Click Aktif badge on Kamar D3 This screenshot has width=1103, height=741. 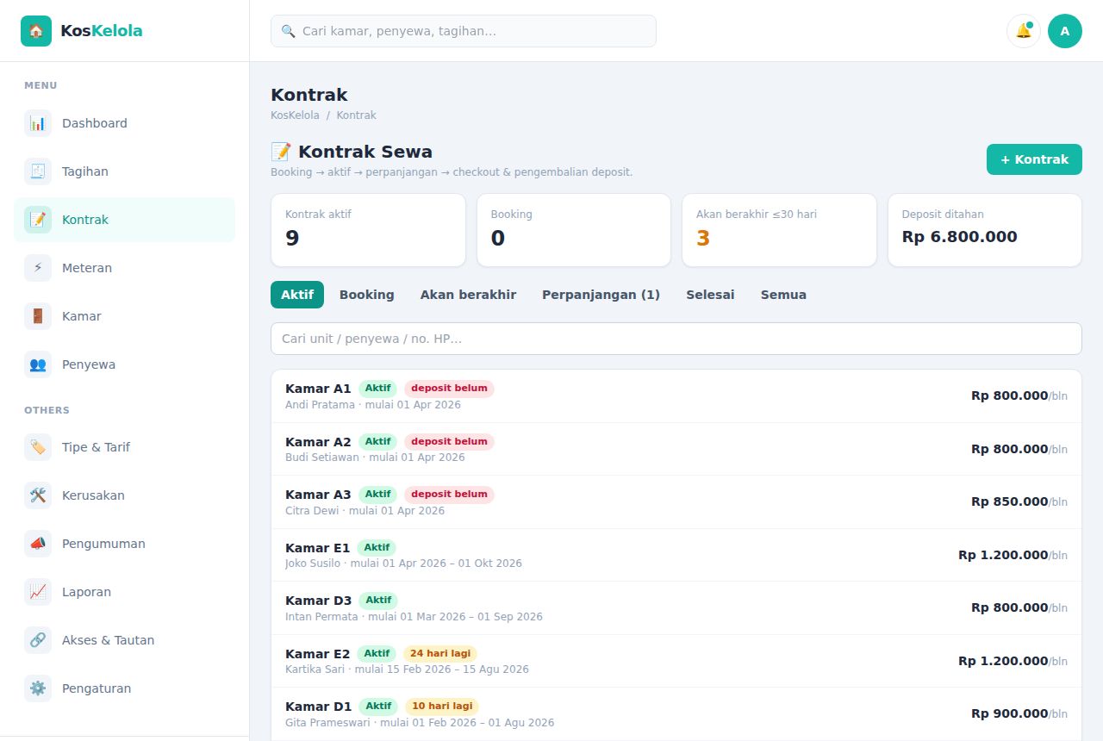click(x=378, y=601)
